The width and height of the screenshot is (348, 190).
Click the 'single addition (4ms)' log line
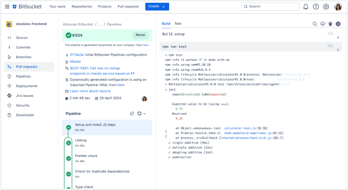pyautogui.click(x=190, y=143)
